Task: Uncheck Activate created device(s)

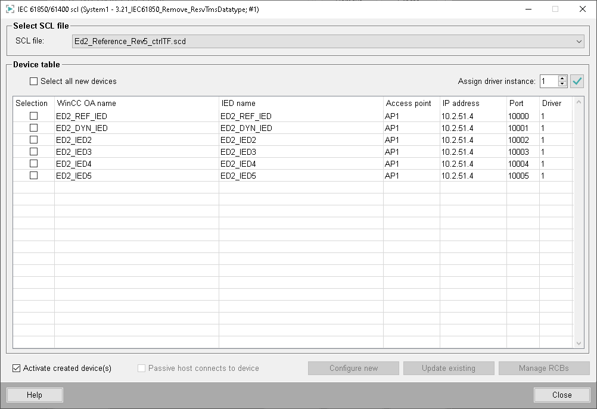Action: point(17,369)
